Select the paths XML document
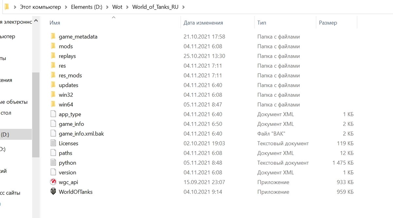 click(65, 153)
